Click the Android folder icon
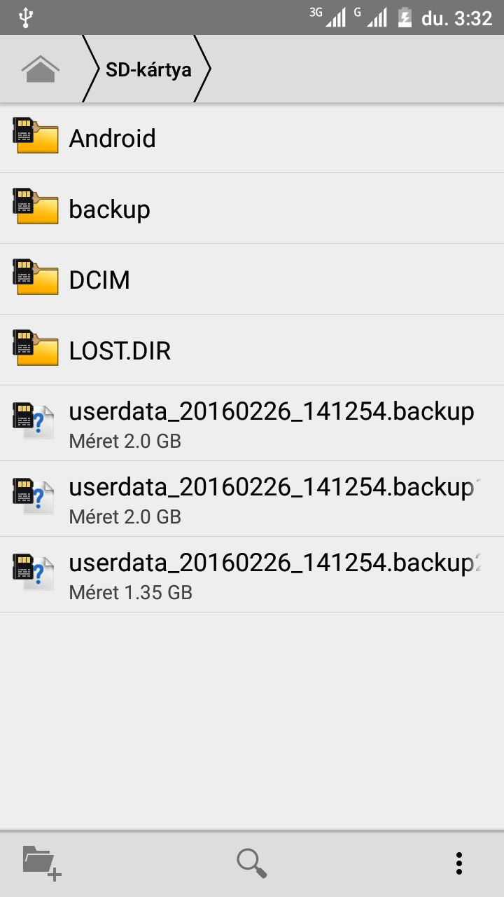504x897 pixels. tap(35, 136)
